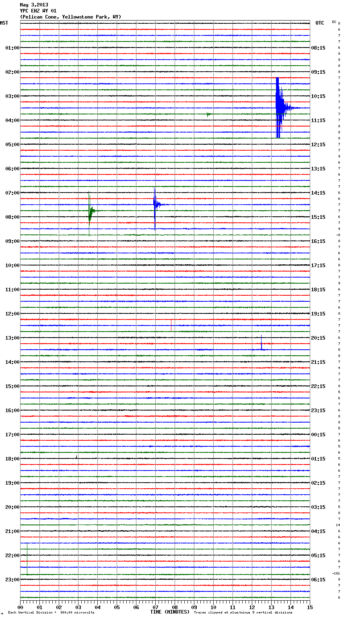The height and width of the screenshot is (618, 342).
Task: Click the small green event near minute 10
Action: 208,114
